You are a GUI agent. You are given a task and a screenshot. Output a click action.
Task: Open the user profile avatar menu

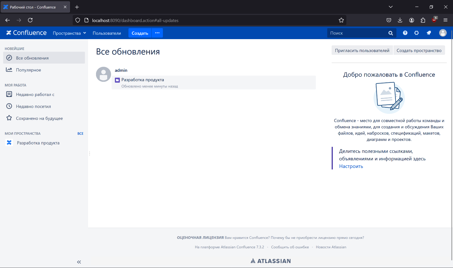coord(443,33)
